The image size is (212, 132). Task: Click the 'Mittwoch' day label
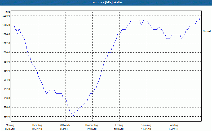click(x=65, y=125)
